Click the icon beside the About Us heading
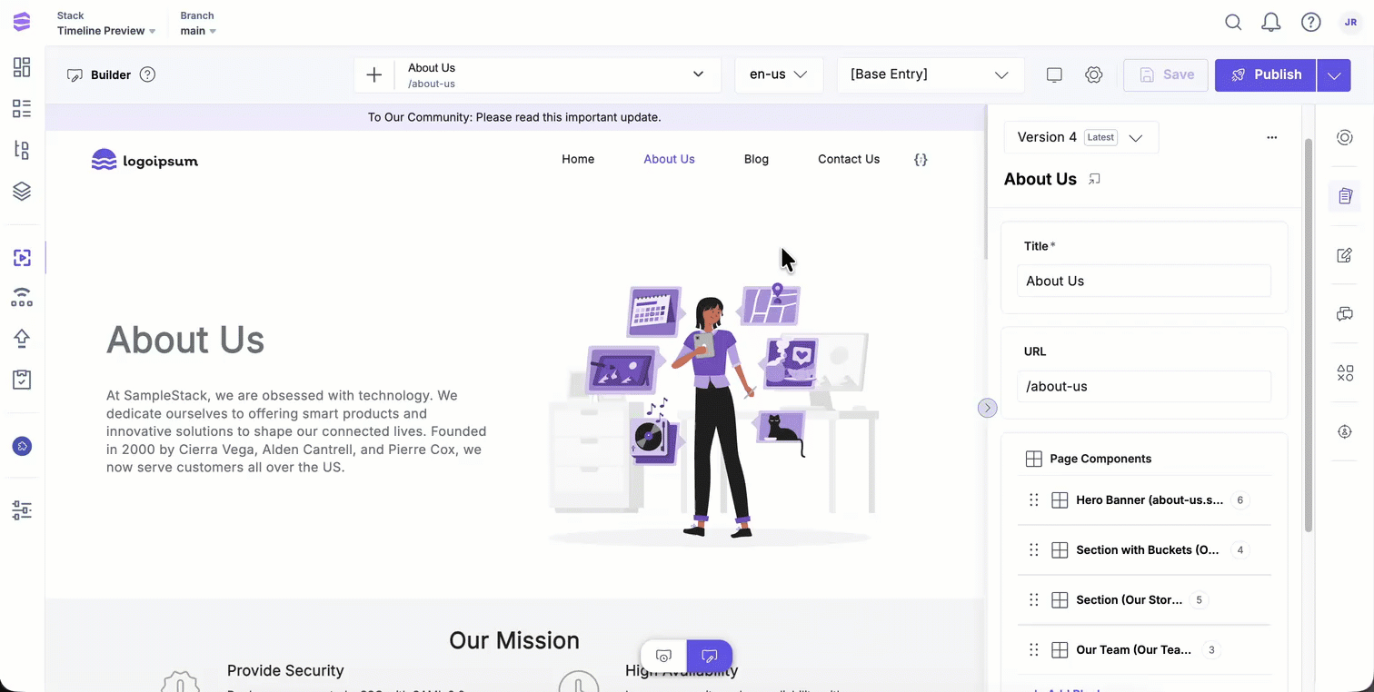The height and width of the screenshot is (692, 1374). click(x=1095, y=179)
